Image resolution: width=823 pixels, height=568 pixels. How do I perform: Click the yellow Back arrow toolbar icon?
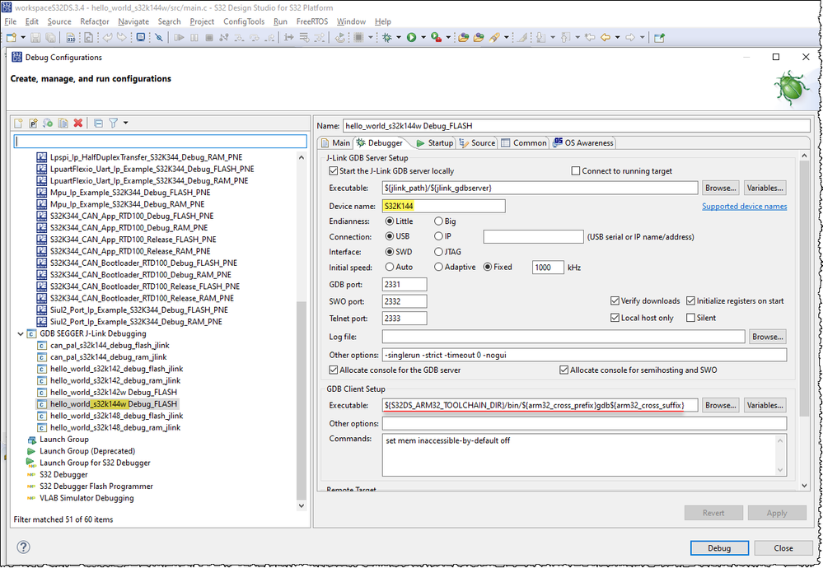(606, 37)
